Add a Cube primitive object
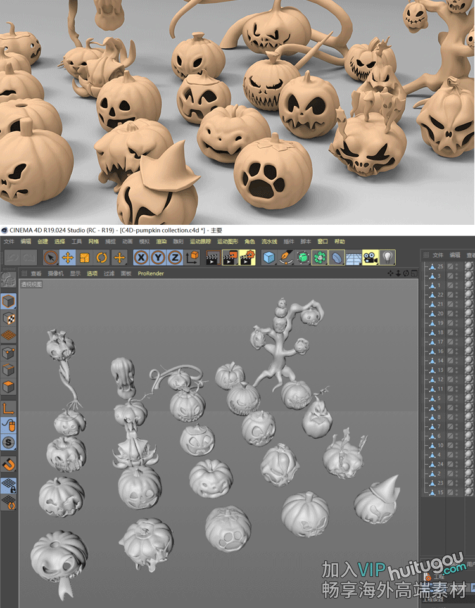The height and width of the screenshot is (608, 475). coord(269,257)
